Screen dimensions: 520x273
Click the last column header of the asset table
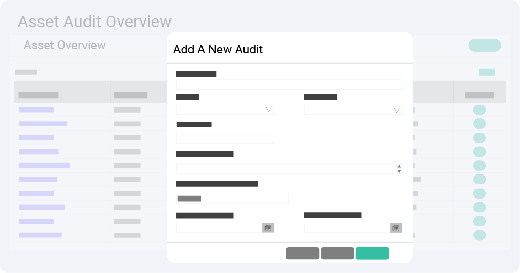pyautogui.click(x=480, y=92)
